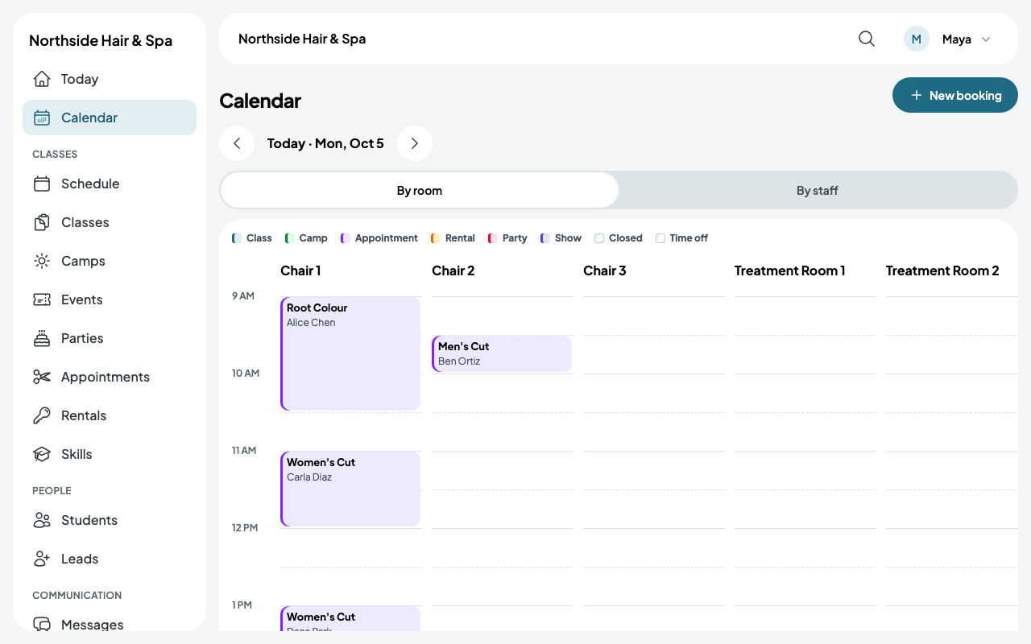
Task: Open the Students people icon
Action: point(42,520)
